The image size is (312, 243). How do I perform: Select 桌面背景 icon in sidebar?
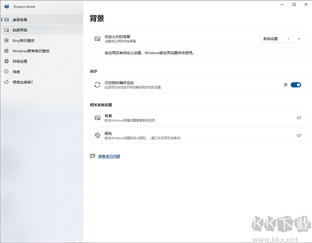click(x=7, y=20)
